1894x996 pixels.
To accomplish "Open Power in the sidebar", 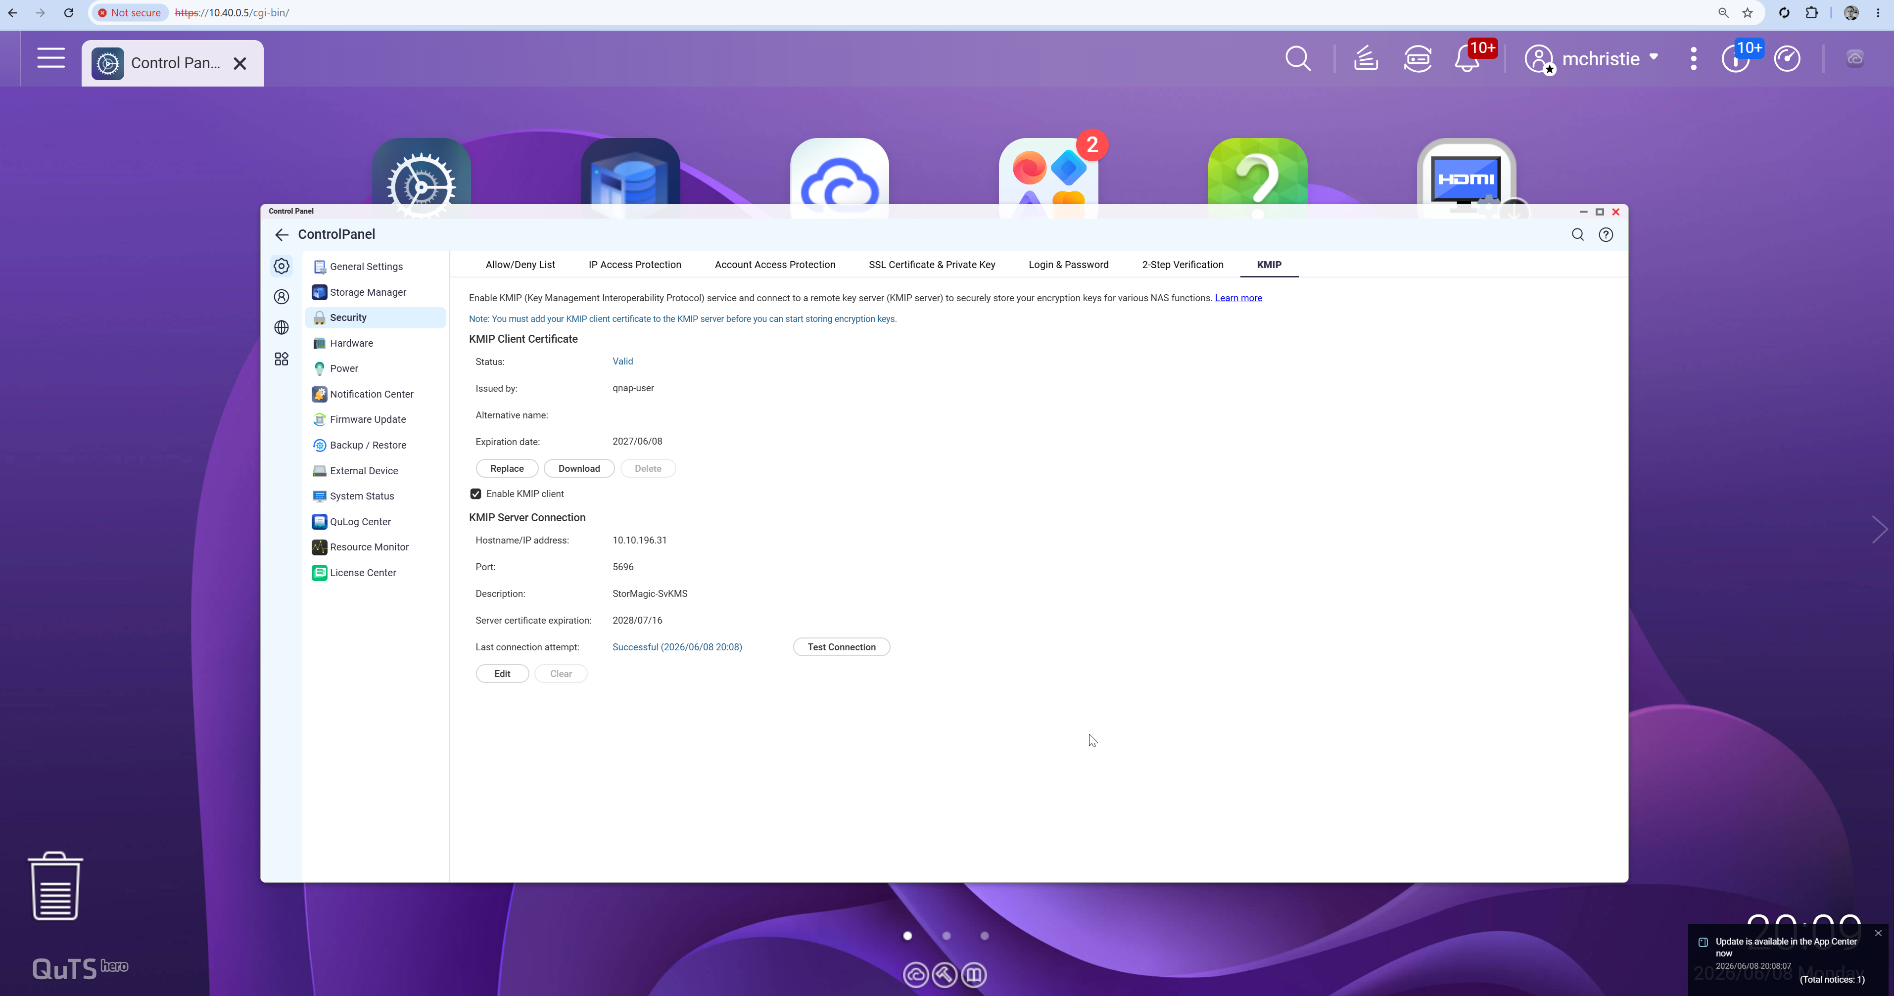I will [x=375, y=368].
